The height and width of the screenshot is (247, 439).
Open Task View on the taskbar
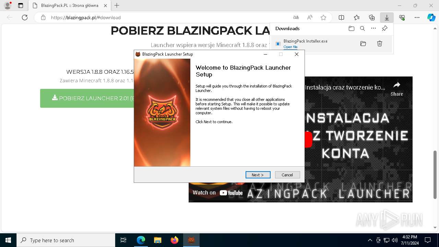pos(123,240)
